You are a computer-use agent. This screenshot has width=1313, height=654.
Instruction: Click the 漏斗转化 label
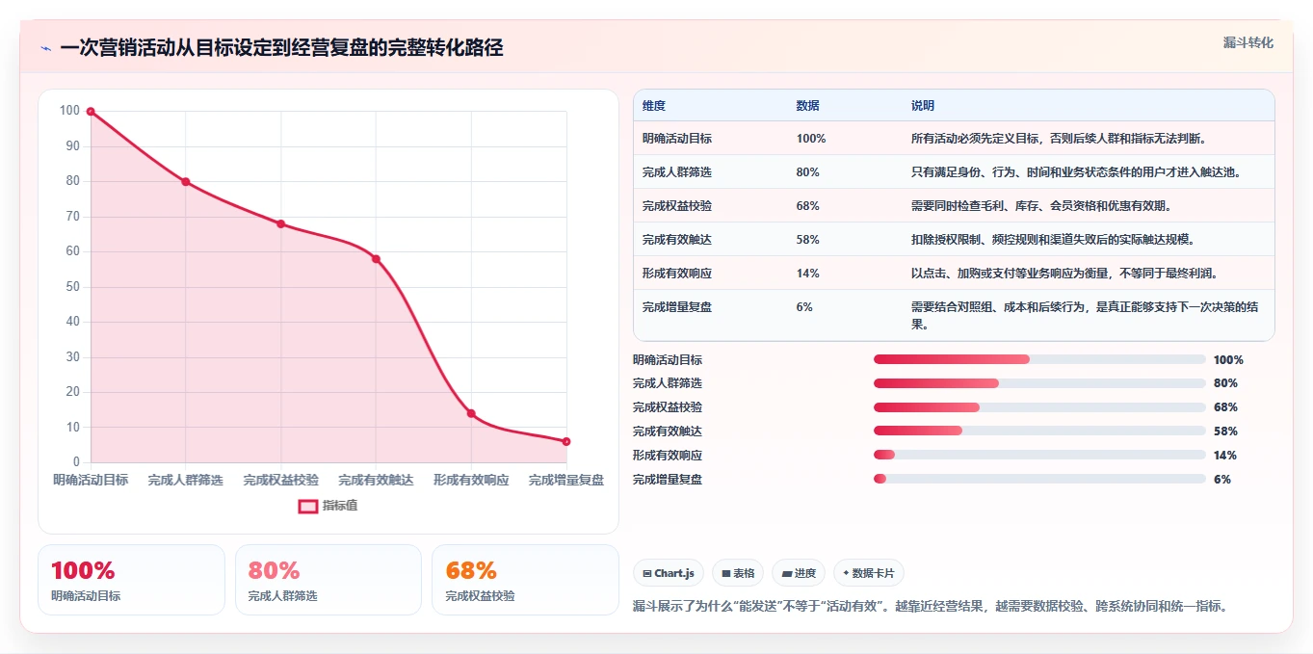pyautogui.click(x=1247, y=42)
